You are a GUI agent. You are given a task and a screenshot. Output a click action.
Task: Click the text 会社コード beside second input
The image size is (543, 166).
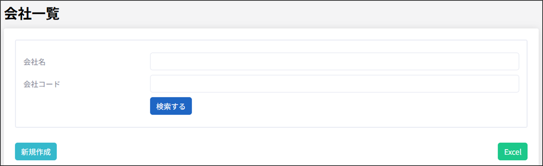tap(42, 84)
